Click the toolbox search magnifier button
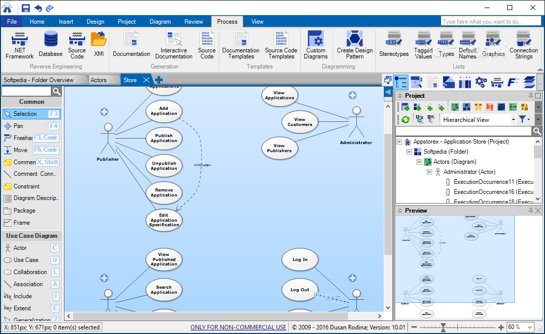 (56, 91)
